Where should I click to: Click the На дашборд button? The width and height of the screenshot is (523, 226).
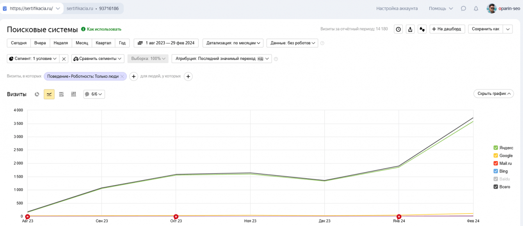tap(447, 29)
